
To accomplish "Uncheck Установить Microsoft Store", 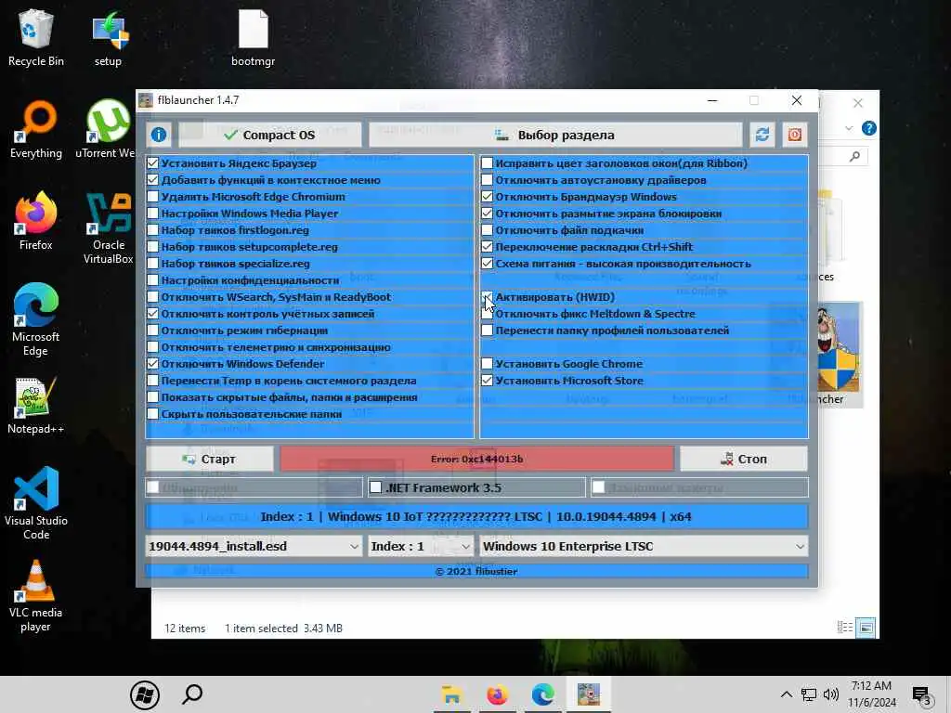I will [x=487, y=381].
